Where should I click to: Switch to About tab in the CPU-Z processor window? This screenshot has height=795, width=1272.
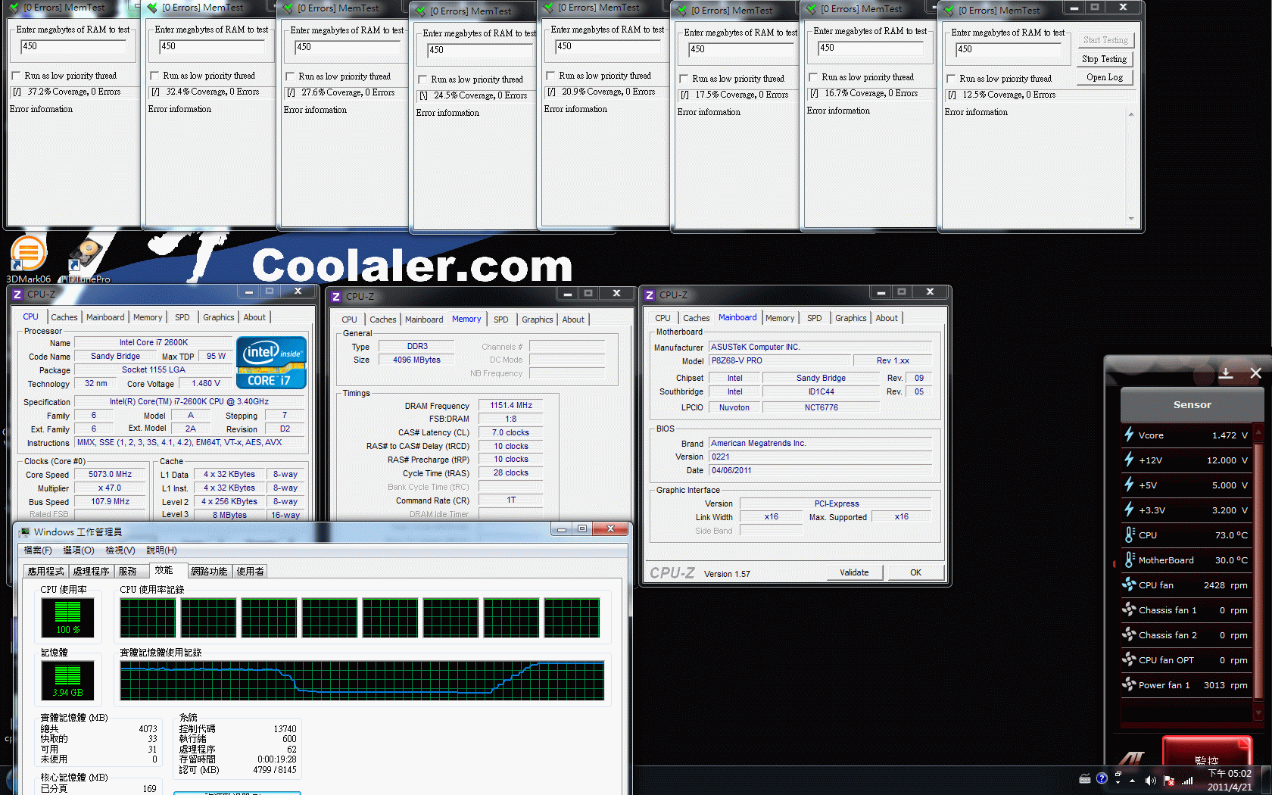254,317
